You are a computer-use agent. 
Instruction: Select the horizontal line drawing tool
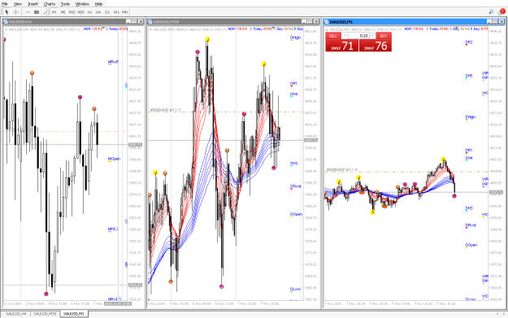pyautogui.click(x=28, y=12)
